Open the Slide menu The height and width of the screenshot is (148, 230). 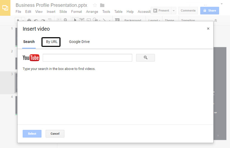pos(63,12)
